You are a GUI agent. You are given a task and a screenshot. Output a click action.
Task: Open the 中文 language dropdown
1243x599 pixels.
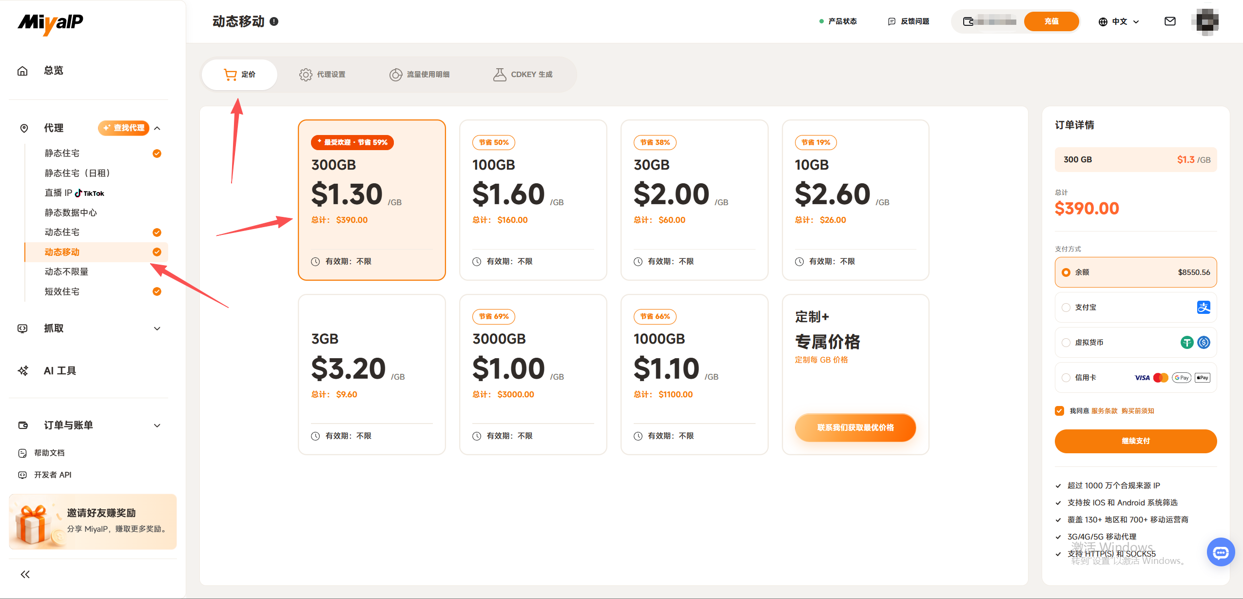pyautogui.click(x=1119, y=21)
